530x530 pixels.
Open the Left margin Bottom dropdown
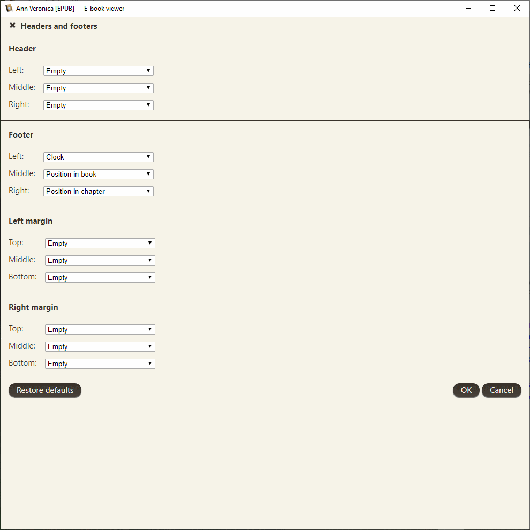click(x=100, y=277)
